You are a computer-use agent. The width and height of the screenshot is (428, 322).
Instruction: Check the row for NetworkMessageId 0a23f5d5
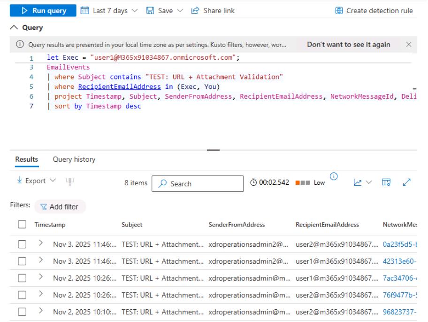(20, 244)
